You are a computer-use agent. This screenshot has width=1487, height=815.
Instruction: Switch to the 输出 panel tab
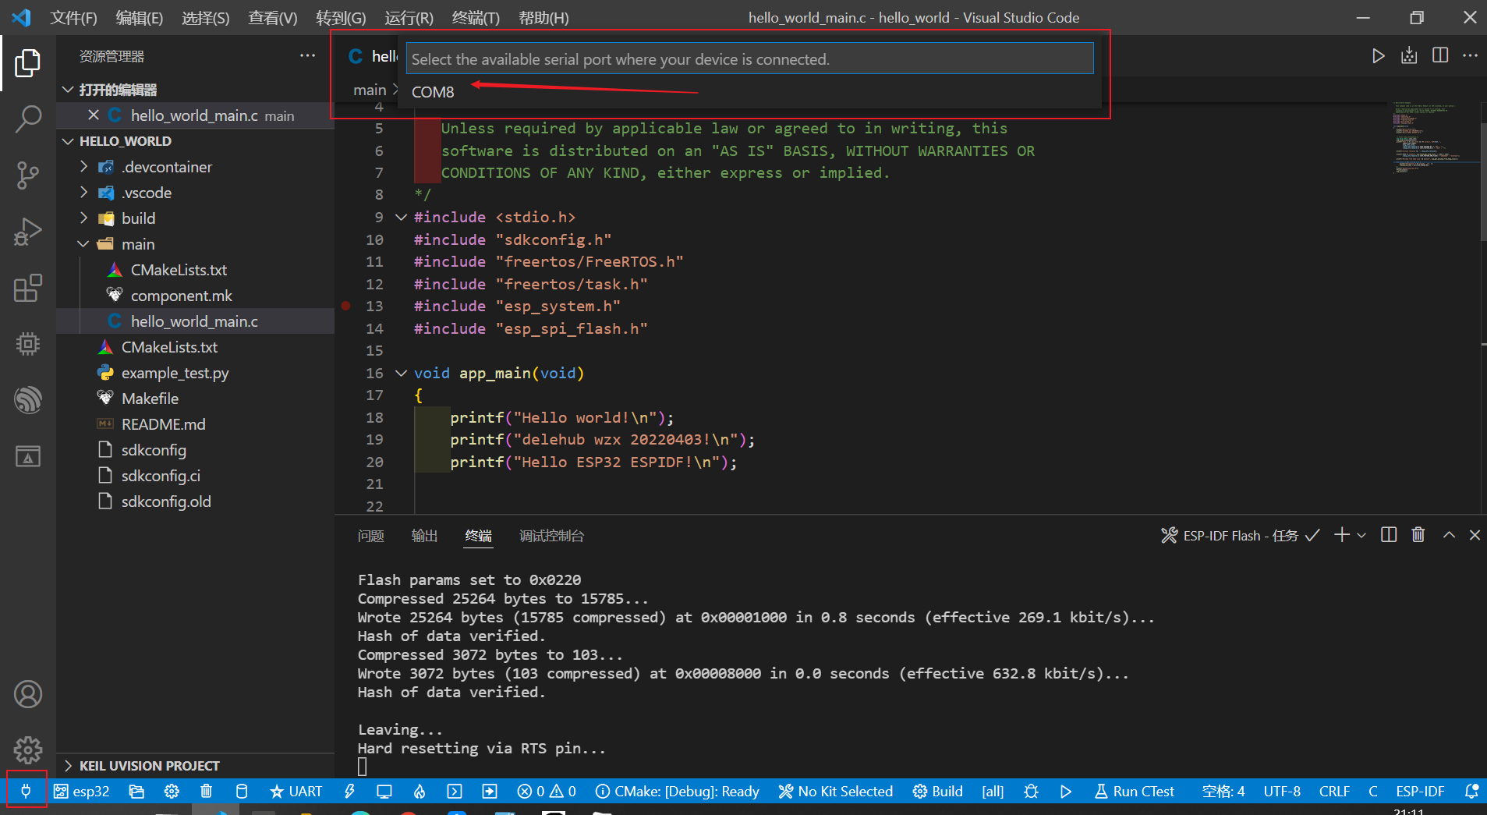coord(424,536)
